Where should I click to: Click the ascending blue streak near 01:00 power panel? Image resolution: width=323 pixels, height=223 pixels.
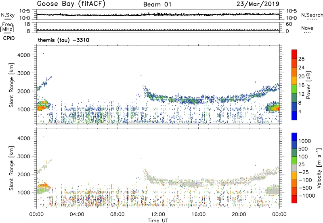click(44, 83)
